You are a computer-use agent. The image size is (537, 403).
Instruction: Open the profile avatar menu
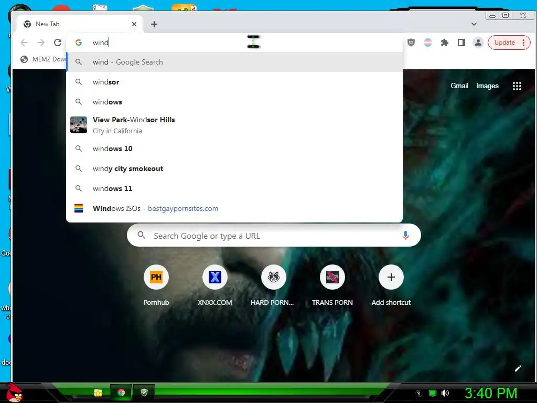[x=478, y=43]
